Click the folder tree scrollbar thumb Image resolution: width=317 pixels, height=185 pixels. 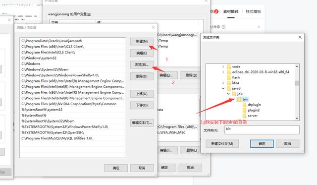click(297, 83)
